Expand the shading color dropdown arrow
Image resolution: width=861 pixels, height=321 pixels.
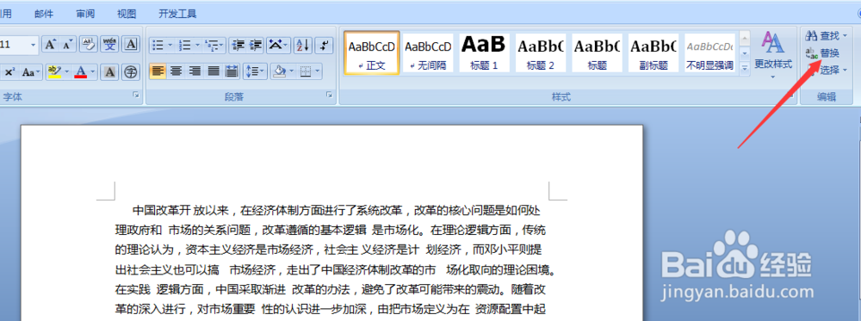tap(292, 71)
